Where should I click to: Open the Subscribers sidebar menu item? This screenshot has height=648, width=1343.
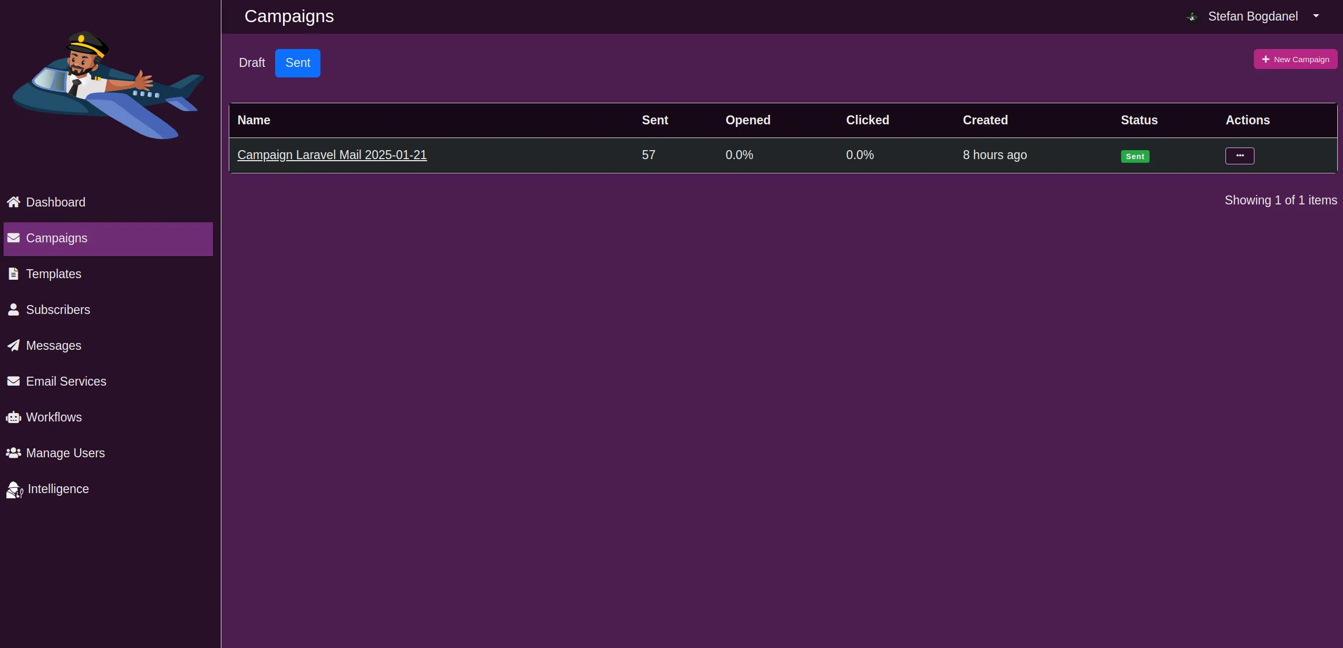tap(58, 310)
